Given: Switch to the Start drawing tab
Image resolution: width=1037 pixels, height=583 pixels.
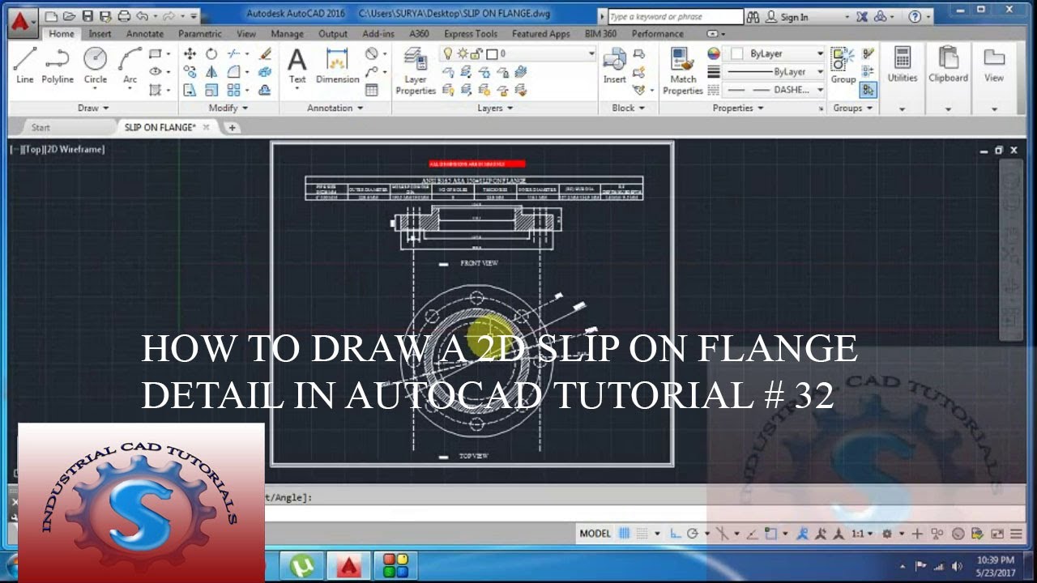Looking at the screenshot, I should pos(41,127).
